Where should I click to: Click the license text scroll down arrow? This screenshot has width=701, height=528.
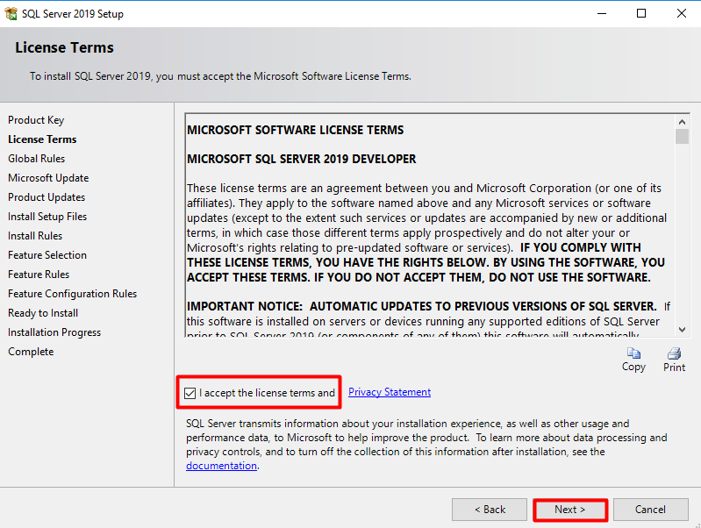[682, 330]
